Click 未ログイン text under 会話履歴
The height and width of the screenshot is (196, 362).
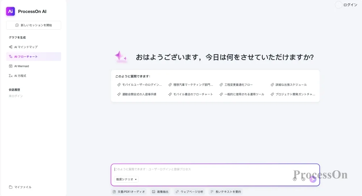(16, 96)
